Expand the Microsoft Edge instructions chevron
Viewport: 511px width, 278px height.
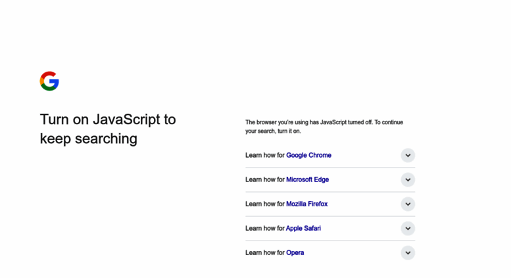click(x=408, y=179)
